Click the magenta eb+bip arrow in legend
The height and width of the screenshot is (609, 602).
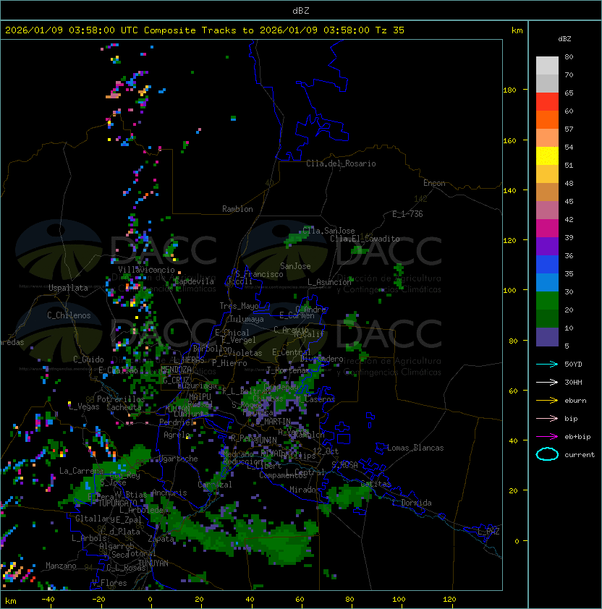(x=547, y=437)
